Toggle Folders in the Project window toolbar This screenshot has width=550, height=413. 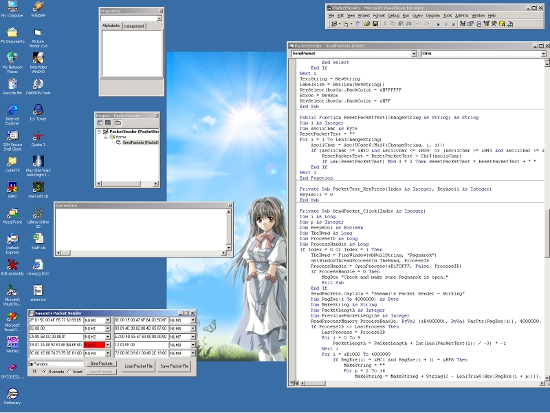[x=118, y=123]
